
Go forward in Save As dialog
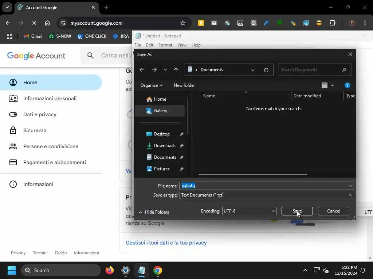pos(154,70)
